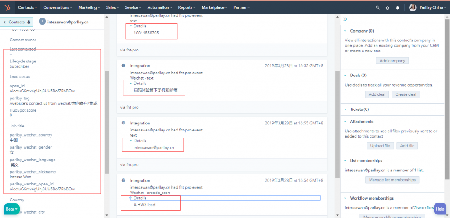
Task: Click the left sidebar scrollbar thumb
Action: click(107, 123)
